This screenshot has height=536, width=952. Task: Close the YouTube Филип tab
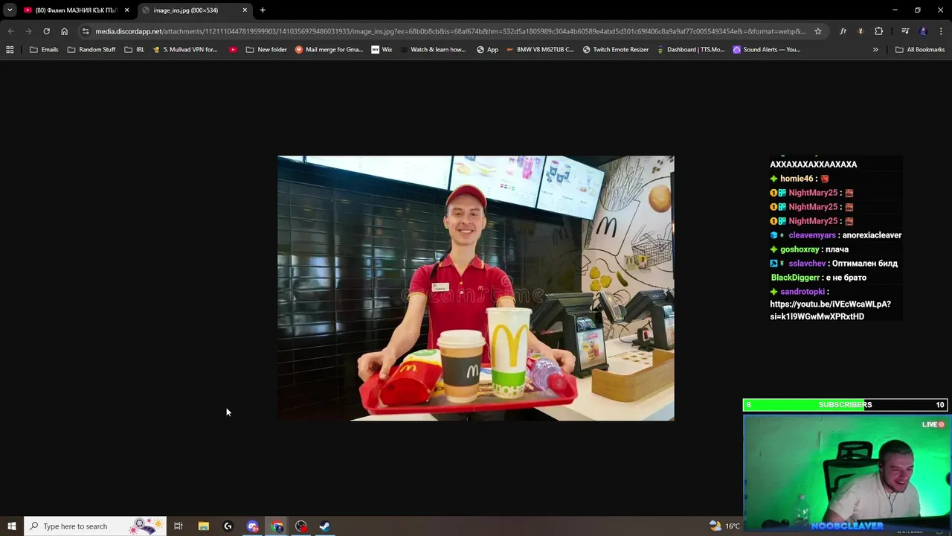click(x=127, y=10)
